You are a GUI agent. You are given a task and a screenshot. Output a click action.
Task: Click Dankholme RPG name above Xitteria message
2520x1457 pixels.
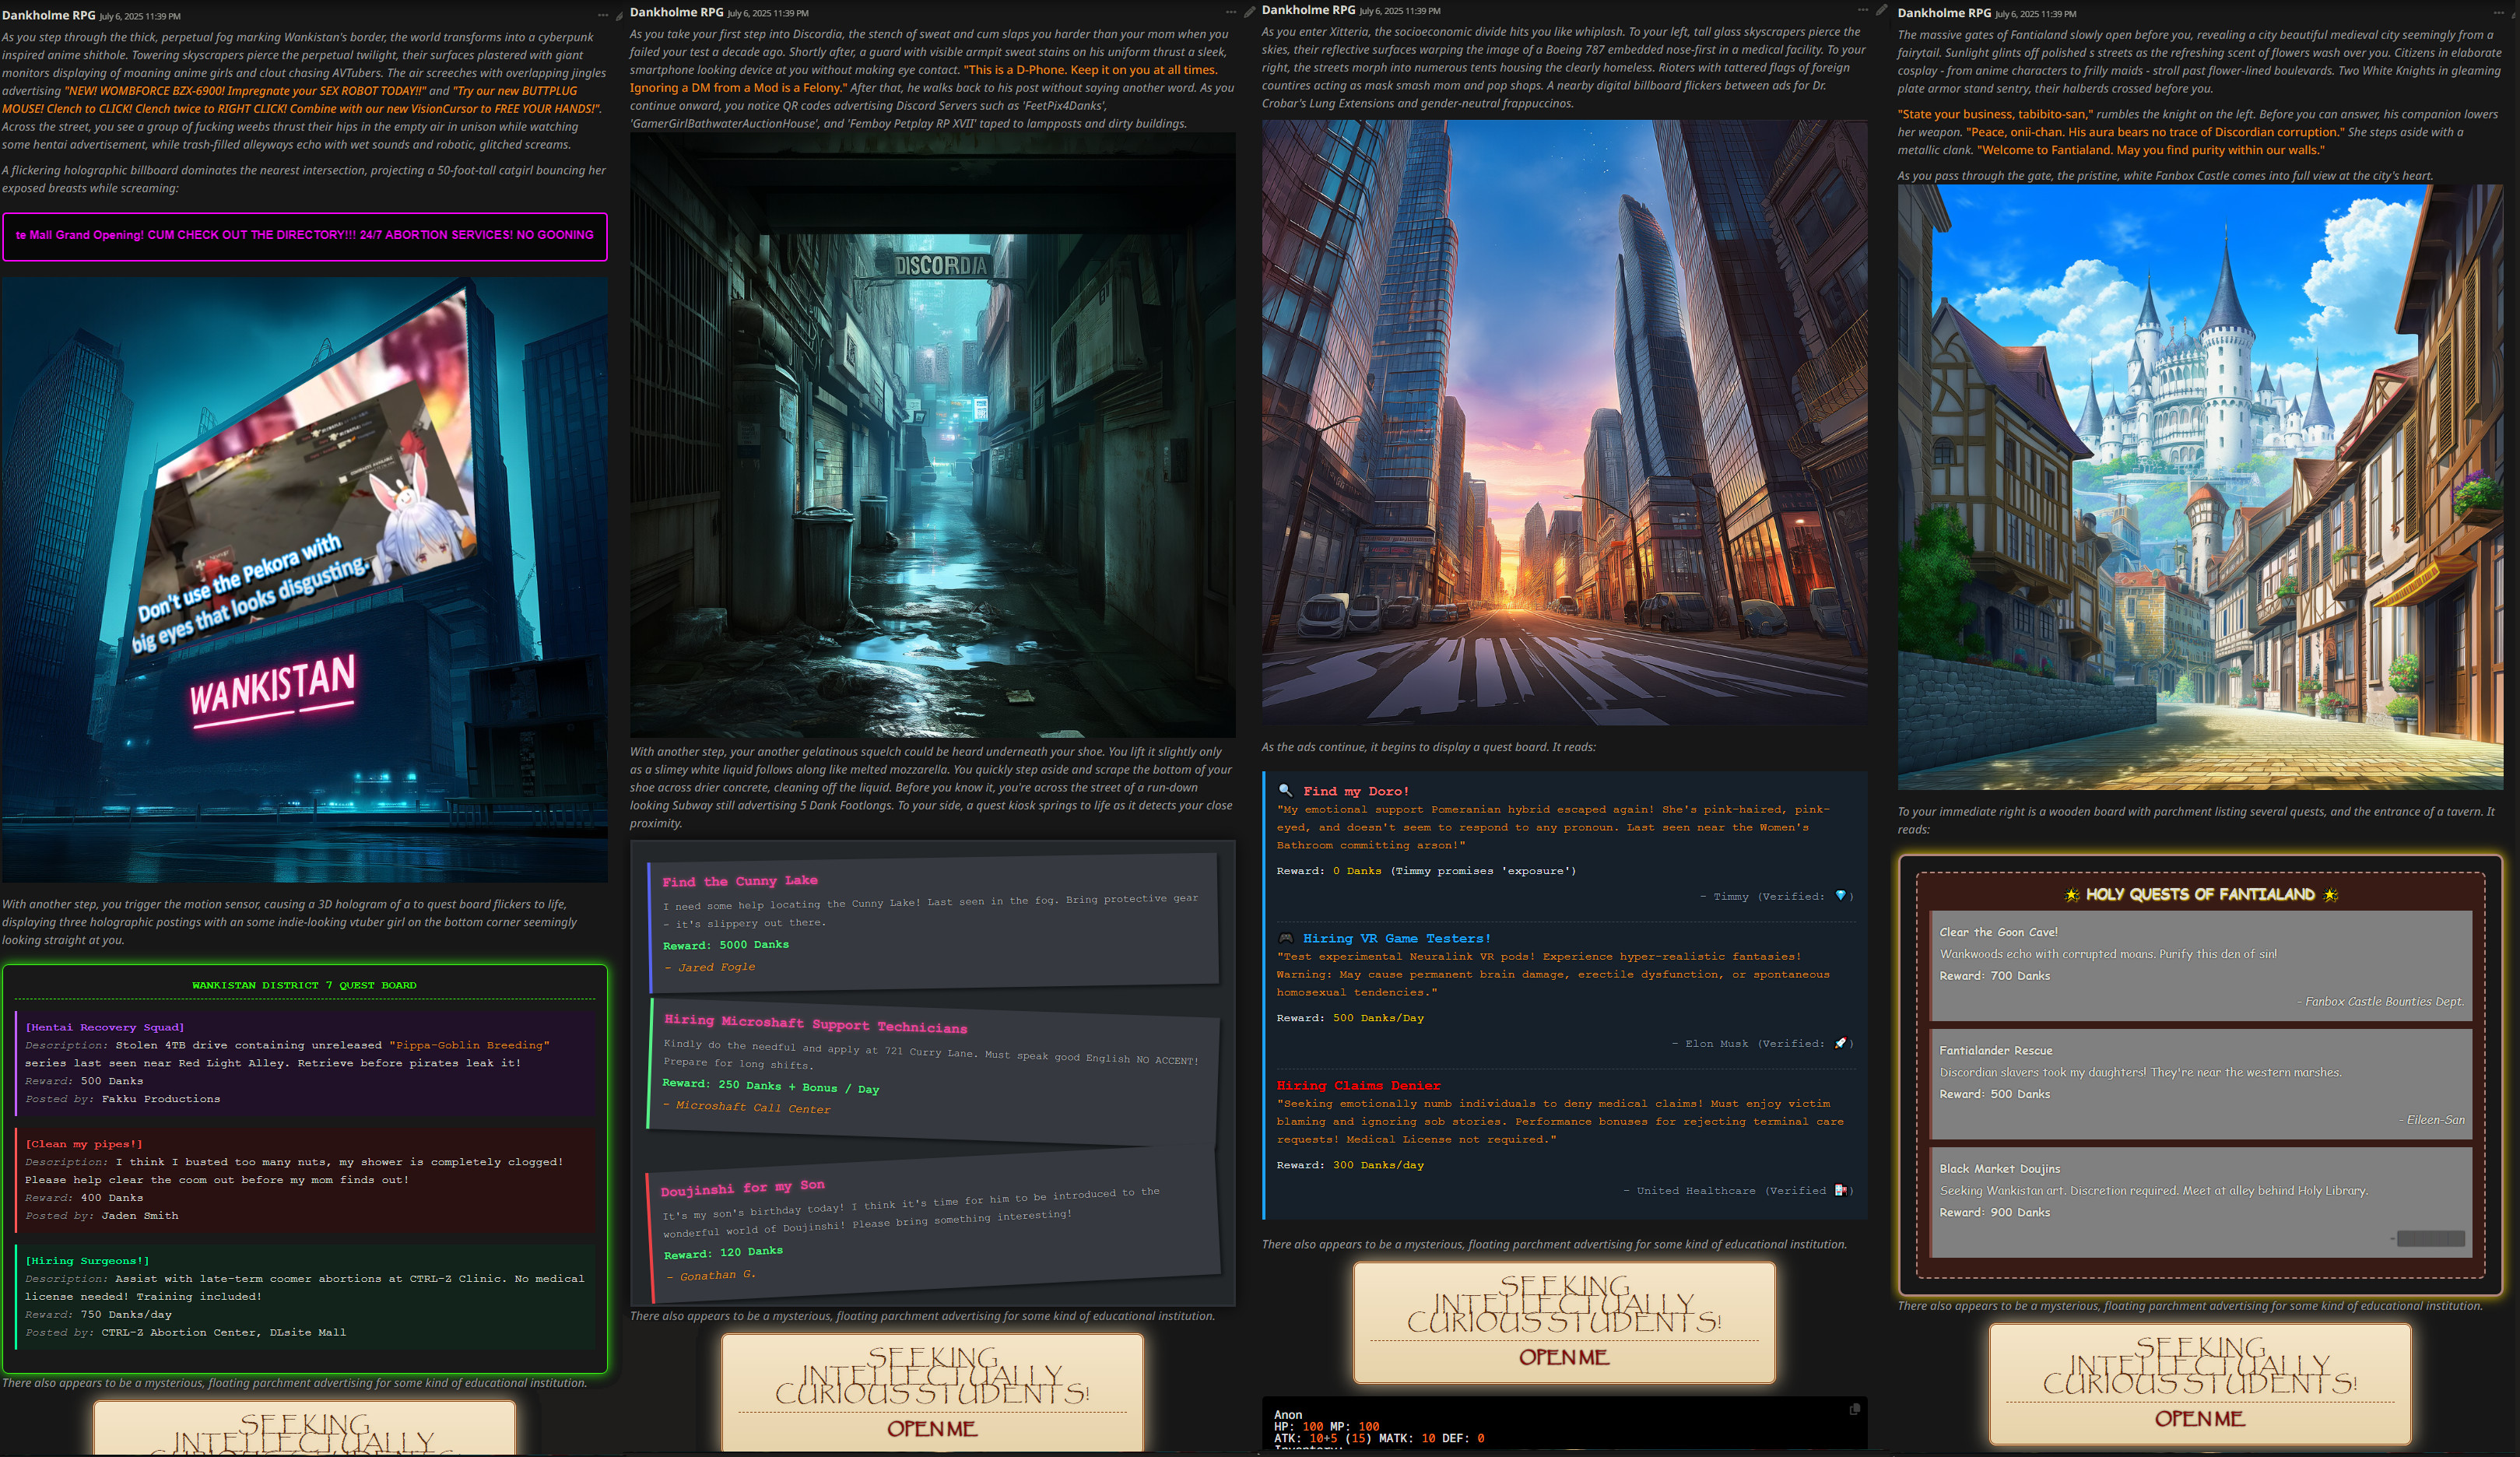(x=1309, y=10)
